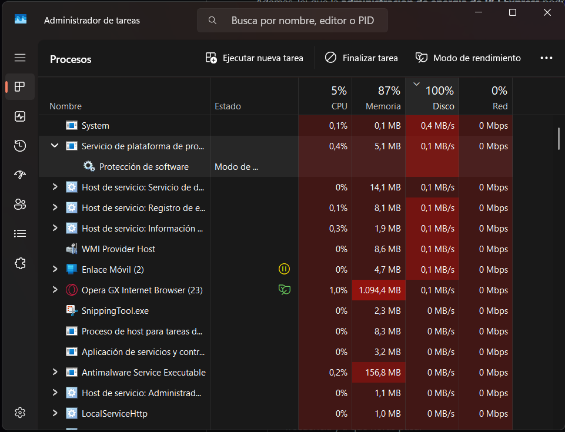Open the three-dots more options menu
This screenshot has height=432, width=565.
coord(546,58)
